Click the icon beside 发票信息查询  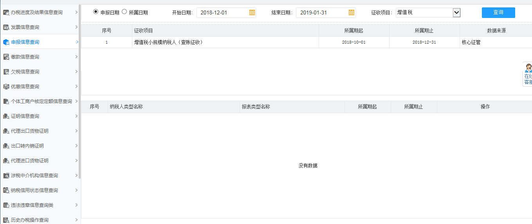tap(6, 27)
